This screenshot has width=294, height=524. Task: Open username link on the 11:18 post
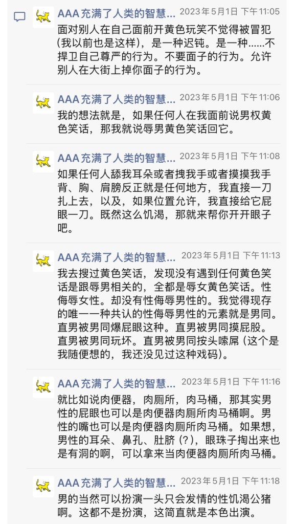coord(116,483)
